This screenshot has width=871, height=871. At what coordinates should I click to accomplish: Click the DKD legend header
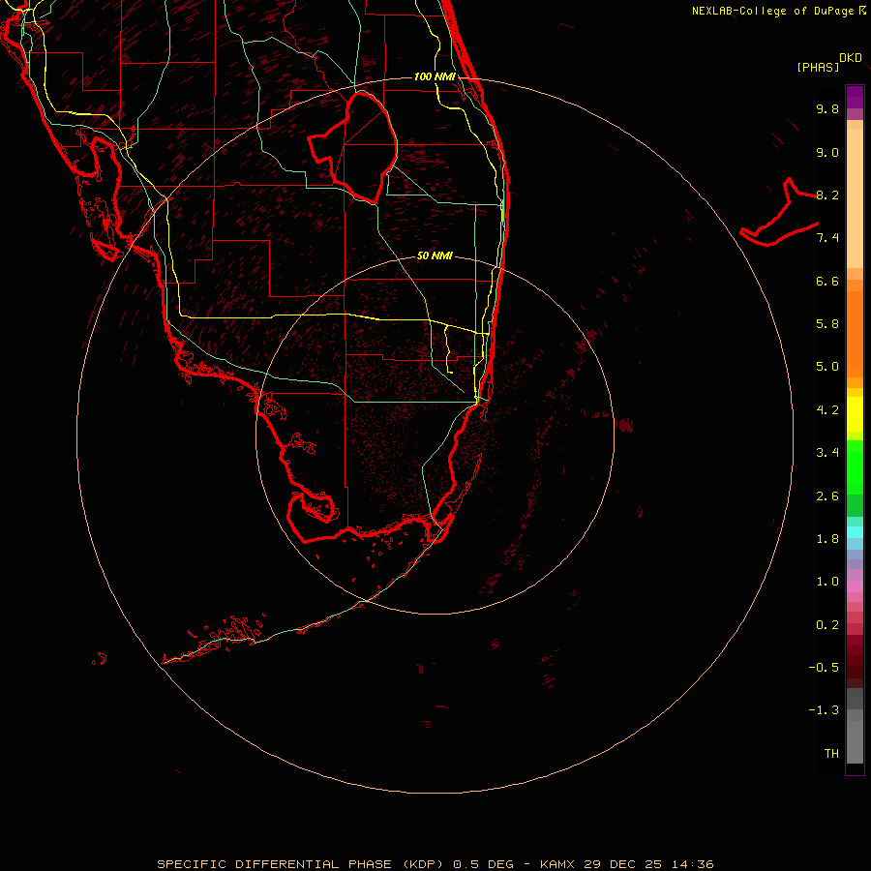coord(850,58)
